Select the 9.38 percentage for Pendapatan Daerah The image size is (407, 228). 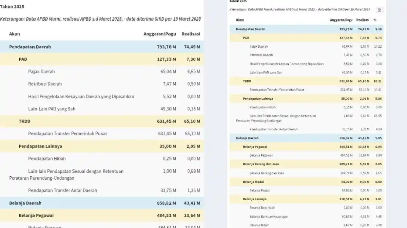[x=378, y=29]
